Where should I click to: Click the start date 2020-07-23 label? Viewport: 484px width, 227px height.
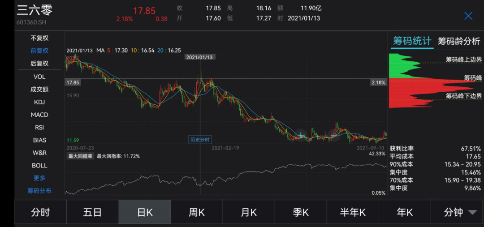tap(79, 148)
